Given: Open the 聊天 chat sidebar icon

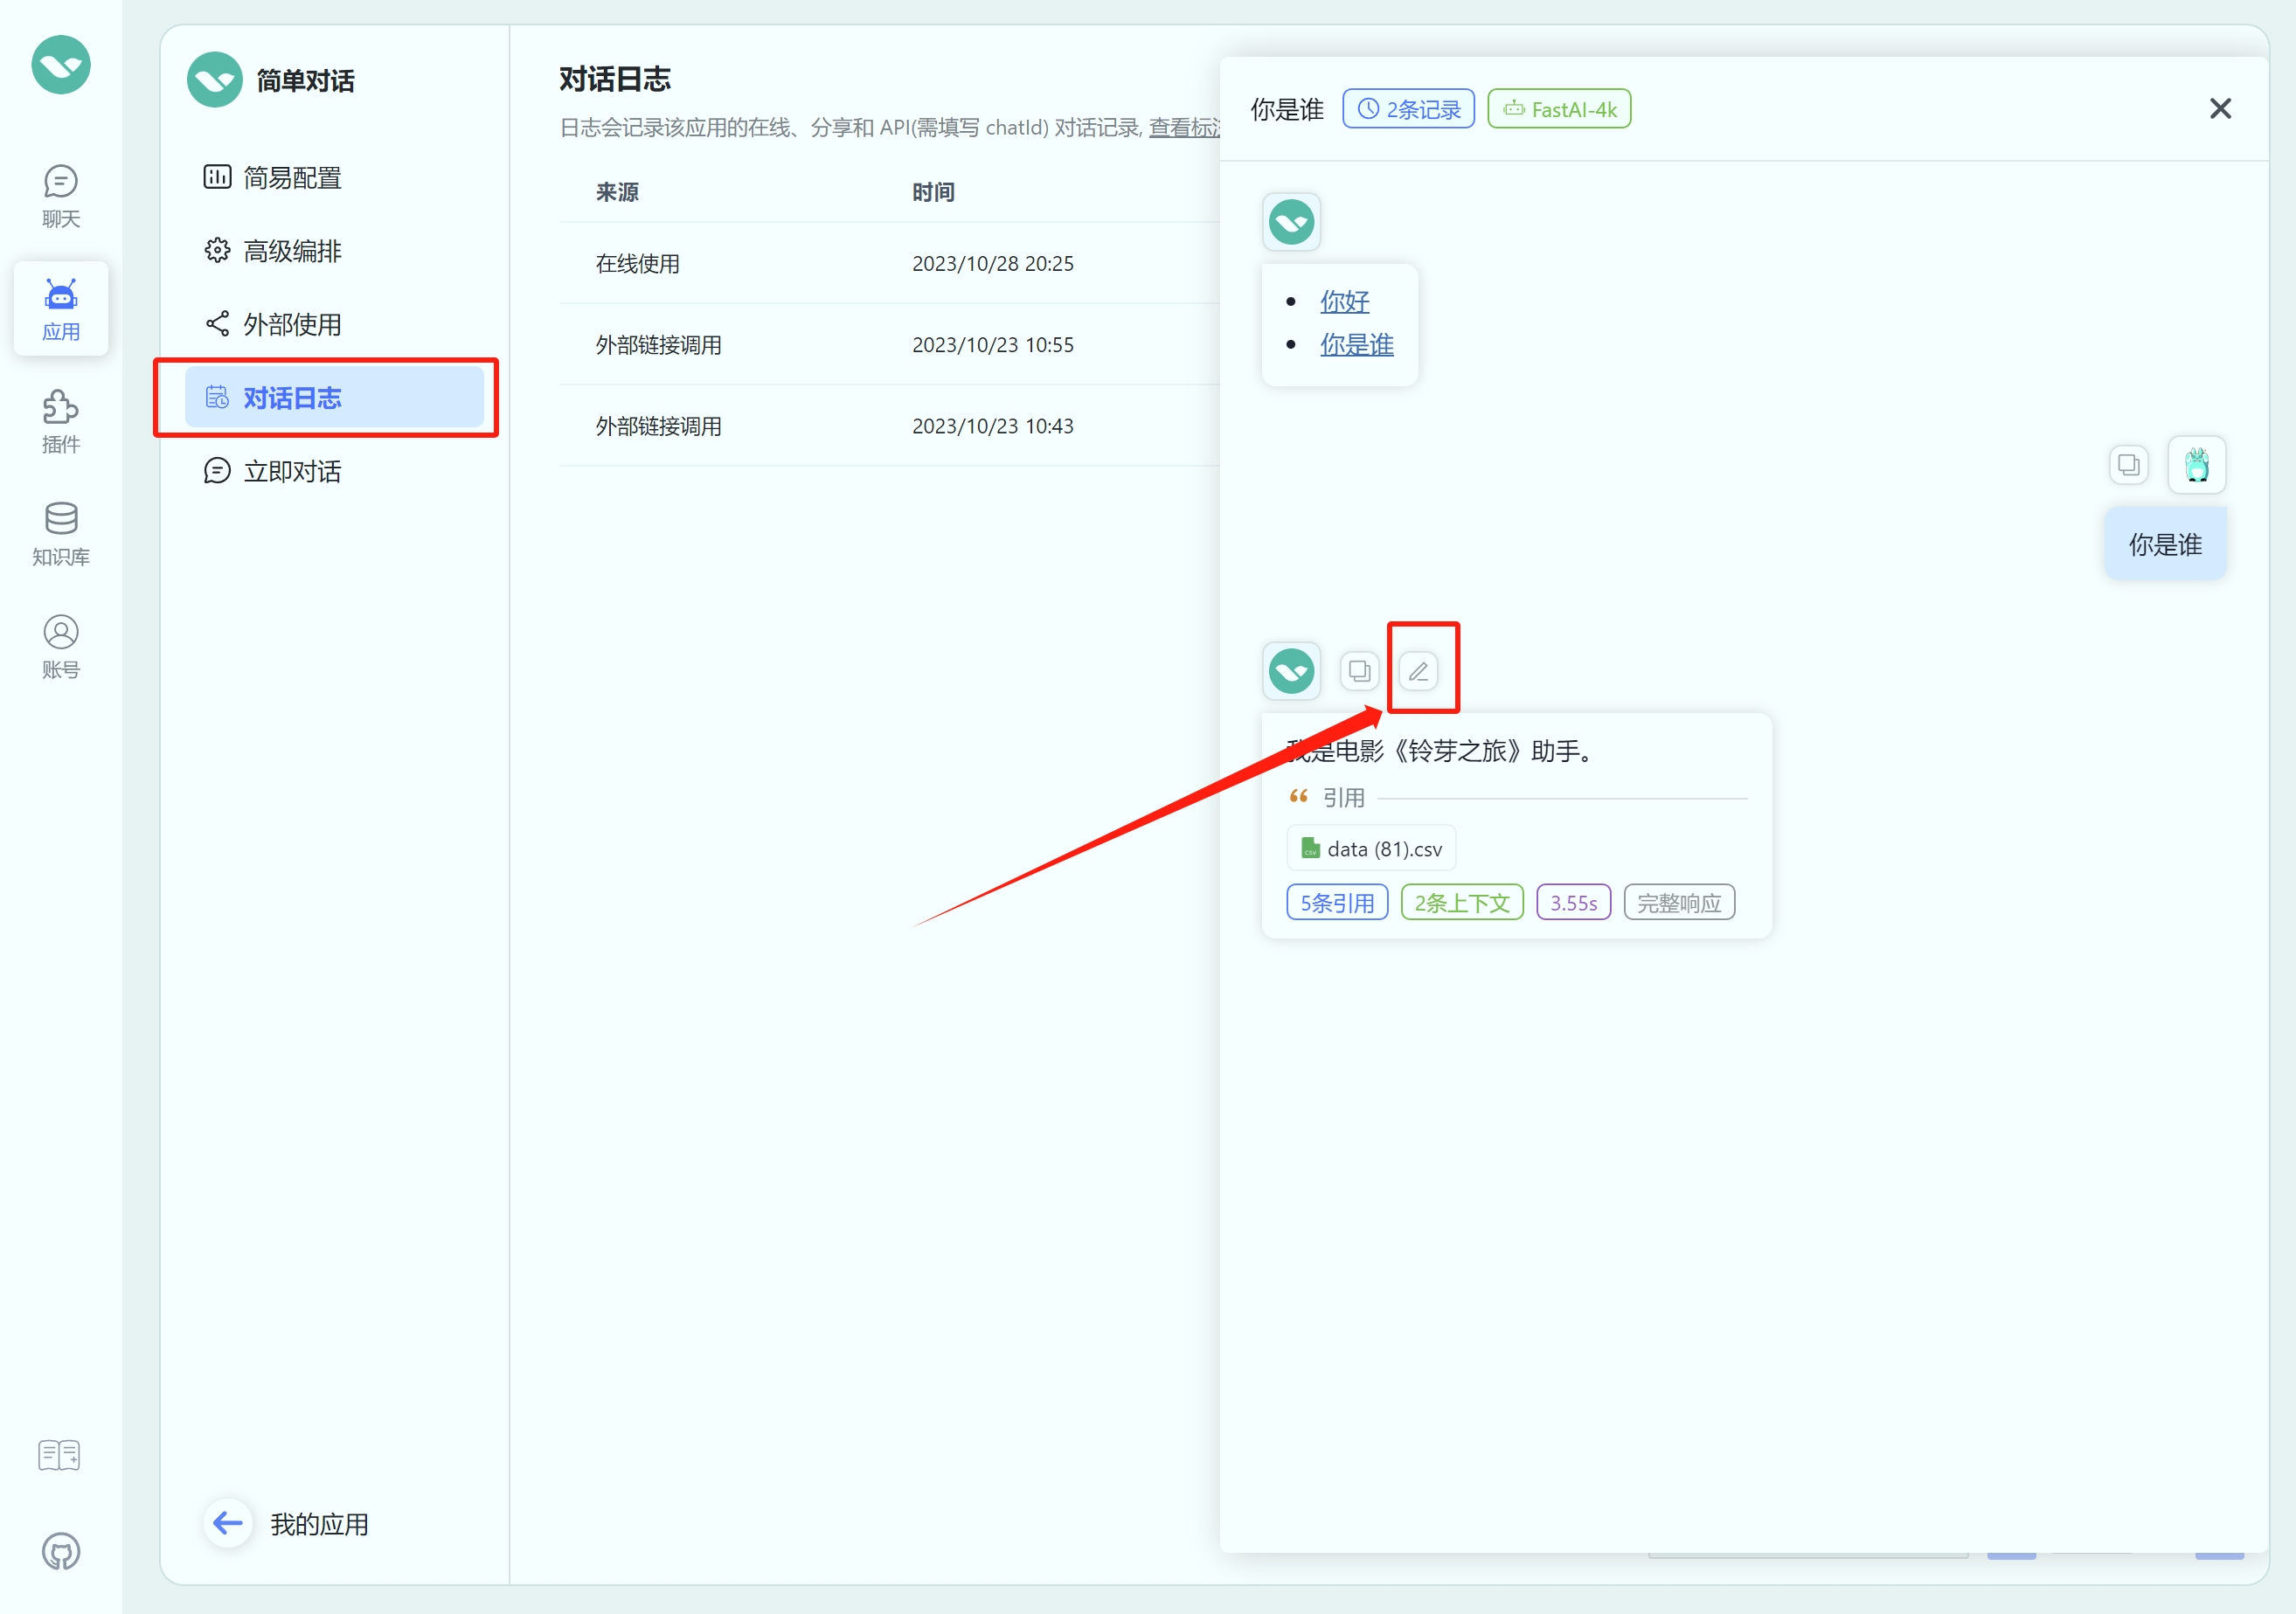Looking at the screenshot, I should point(60,196).
